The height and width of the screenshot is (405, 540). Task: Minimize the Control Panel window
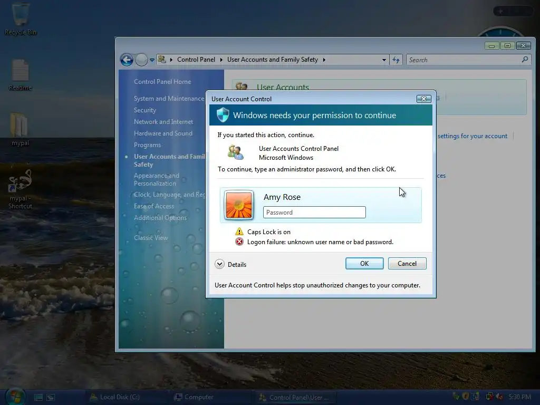tap(491, 45)
